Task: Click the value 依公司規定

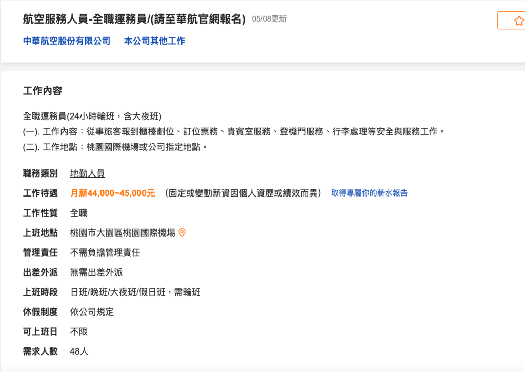Action: [92, 311]
